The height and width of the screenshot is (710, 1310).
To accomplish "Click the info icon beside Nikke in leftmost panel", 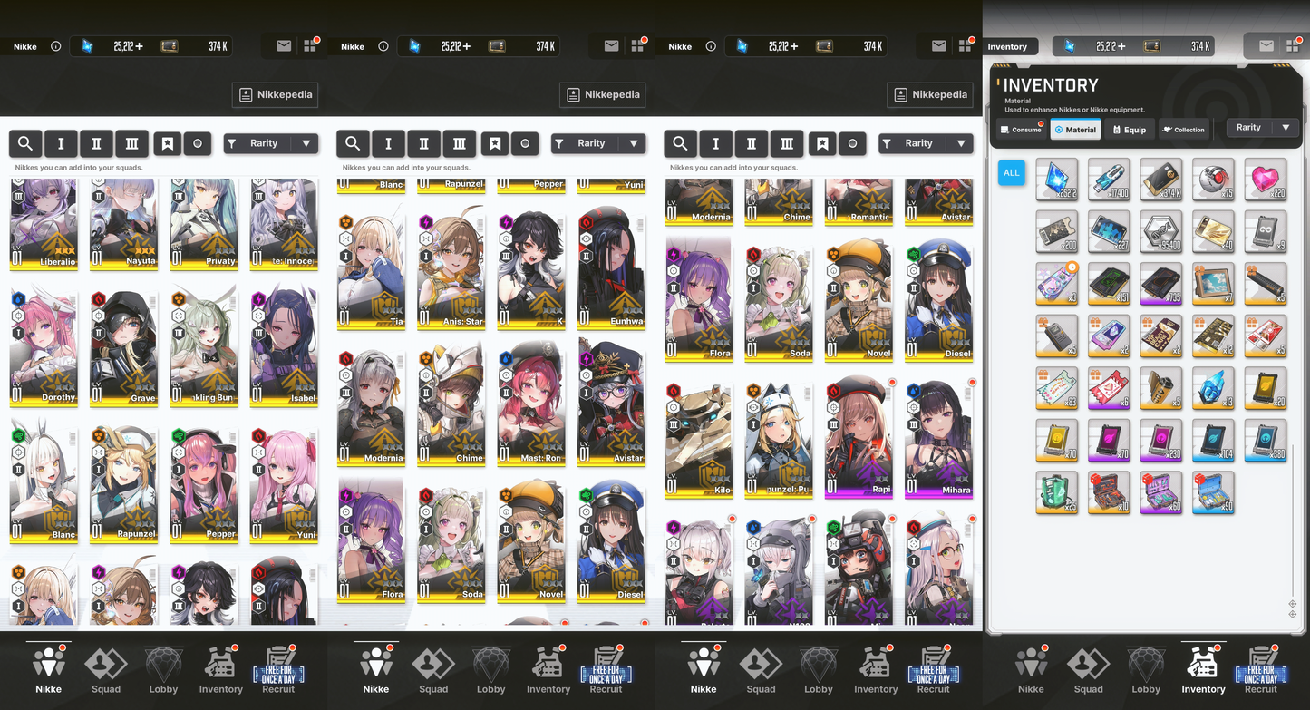I will click(x=55, y=46).
